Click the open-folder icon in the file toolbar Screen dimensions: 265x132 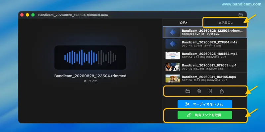(187, 91)
